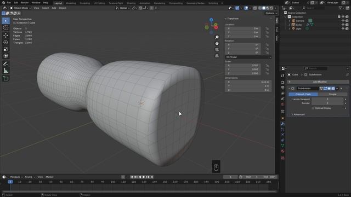The width and height of the screenshot is (351, 197).
Task: Open the Render properties tab icon
Action: 283,83
